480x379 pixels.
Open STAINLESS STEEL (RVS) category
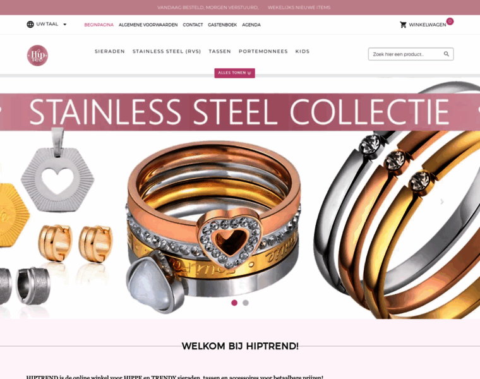point(167,51)
